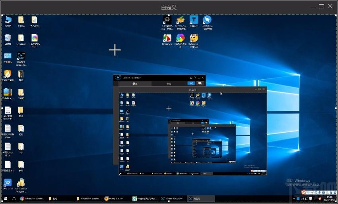Maximize the 自定义 window
Screen dimensions: 338x204
pyautogui.click(x=321, y=6)
